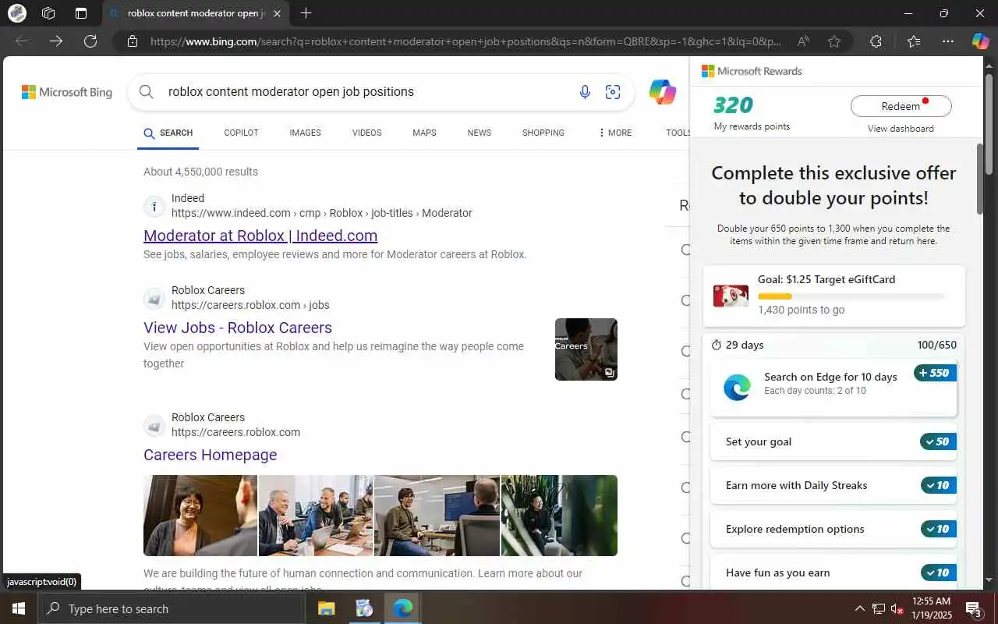
Task: Start voice search with microphone icon
Action: tap(585, 92)
